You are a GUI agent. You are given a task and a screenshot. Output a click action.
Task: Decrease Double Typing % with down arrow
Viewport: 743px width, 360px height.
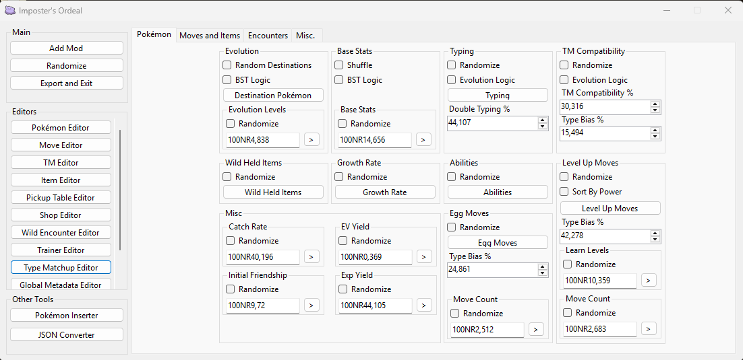[543, 127]
